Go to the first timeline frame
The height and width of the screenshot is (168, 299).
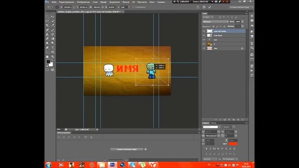coord(59,137)
